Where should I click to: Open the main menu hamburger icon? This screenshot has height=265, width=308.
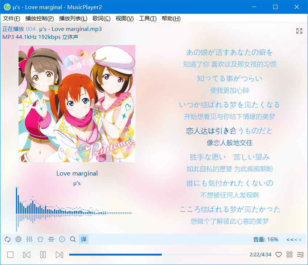click(51, 239)
